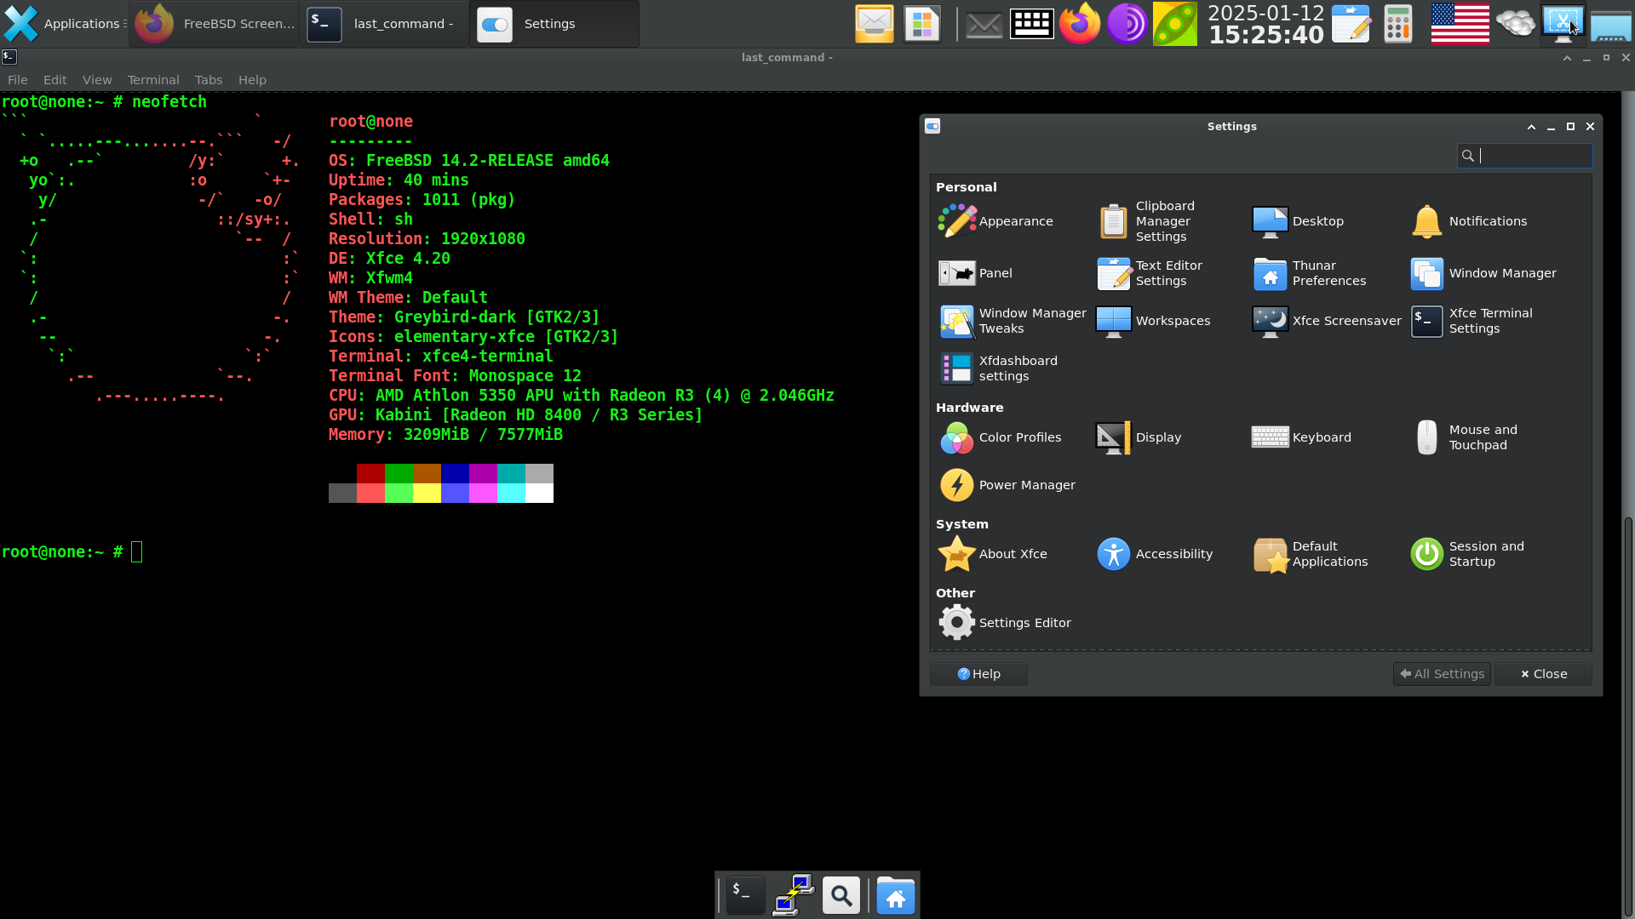Open the Settings Editor
Screen dimensions: 1635x919
coord(1005,623)
